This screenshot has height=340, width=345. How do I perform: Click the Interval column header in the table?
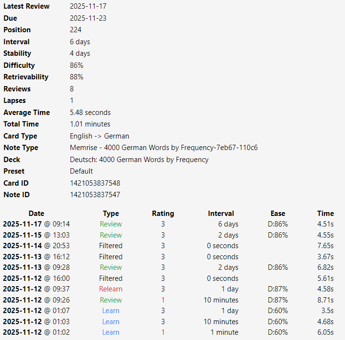[x=221, y=214]
